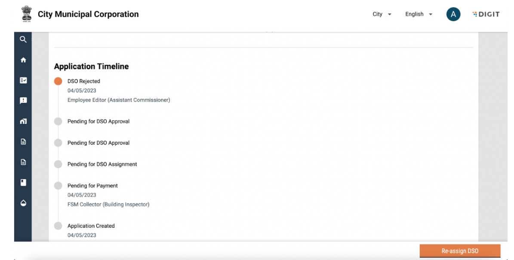This screenshot has height=260, width=514.
Task: Select the Application Created timeline marker
Action: click(58, 226)
